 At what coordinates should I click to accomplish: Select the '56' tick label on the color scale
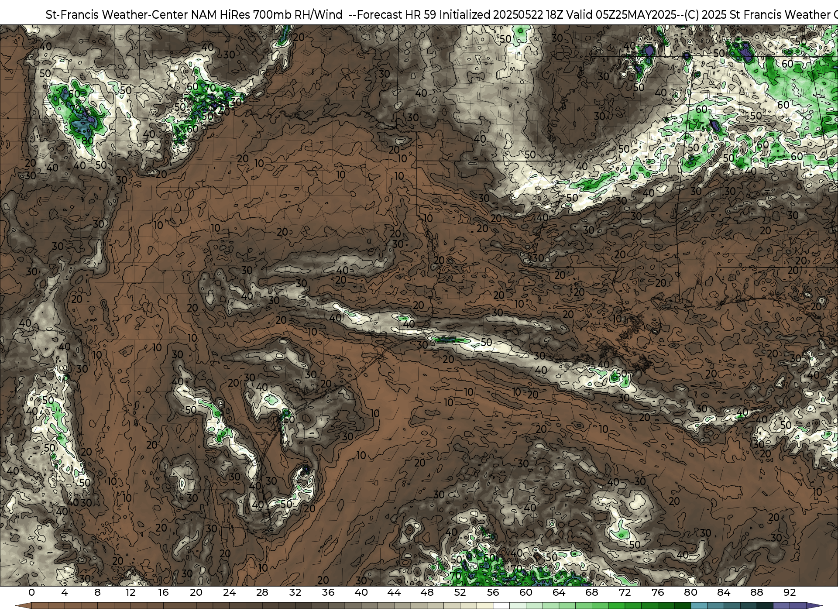click(x=493, y=592)
